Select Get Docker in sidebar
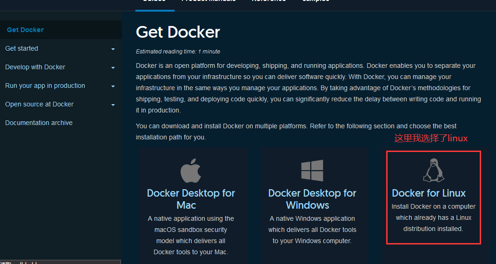Screen dimensions: 496x264 click(25, 30)
